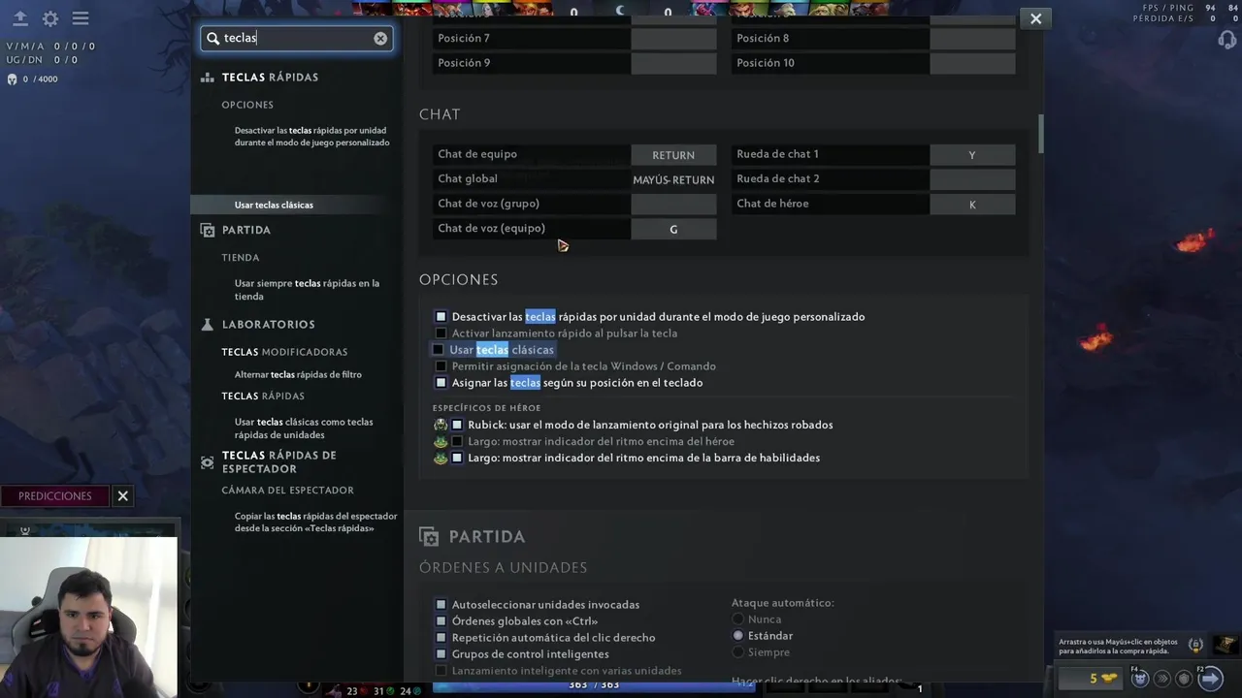This screenshot has width=1242, height=698.
Task: Select 'Alternar teclas rápidas de filtro' result
Action: click(x=298, y=374)
